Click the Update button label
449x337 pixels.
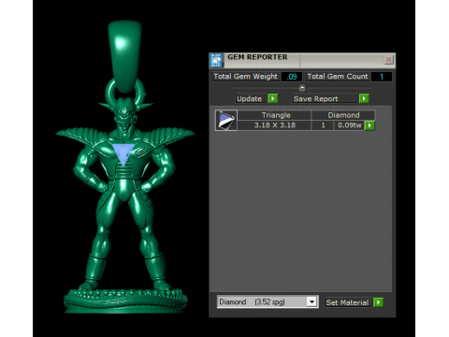pos(250,98)
